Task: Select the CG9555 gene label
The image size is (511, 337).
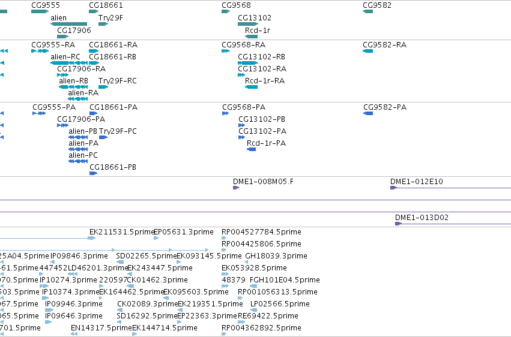Action: 46,5
